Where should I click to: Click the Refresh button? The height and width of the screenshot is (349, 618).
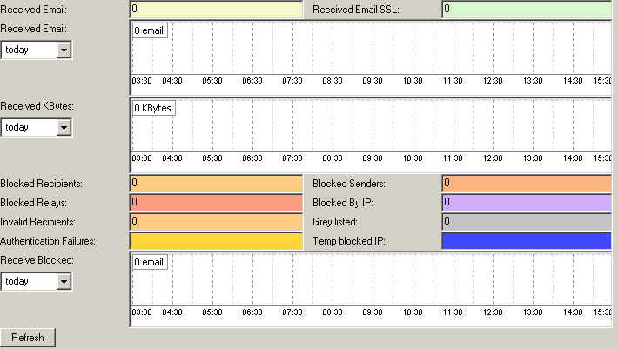28,338
